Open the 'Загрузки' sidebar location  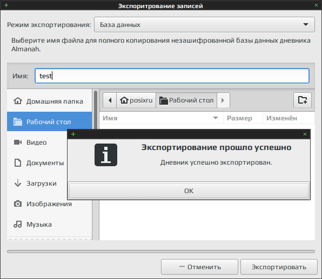[x=37, y=183]
